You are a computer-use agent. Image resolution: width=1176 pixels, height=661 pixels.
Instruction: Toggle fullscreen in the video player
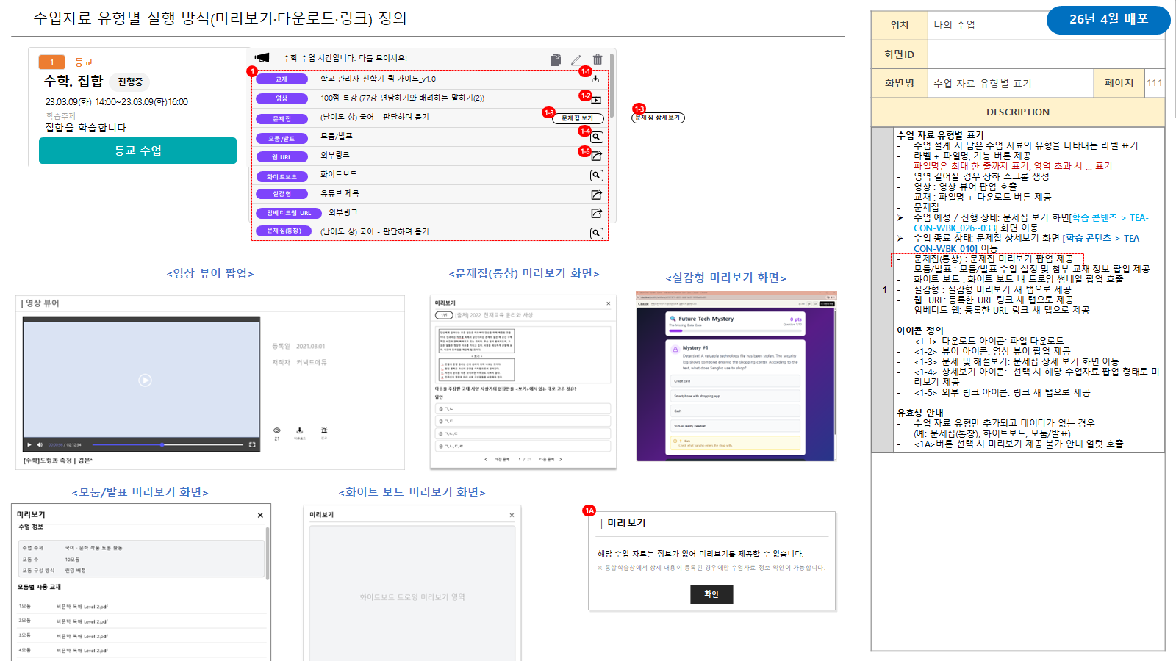252,444
